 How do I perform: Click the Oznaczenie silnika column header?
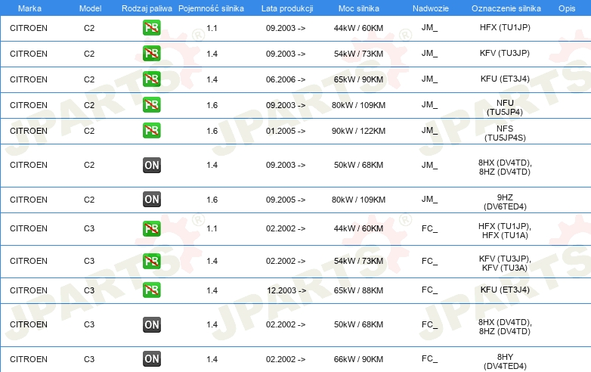click(506, 8)
